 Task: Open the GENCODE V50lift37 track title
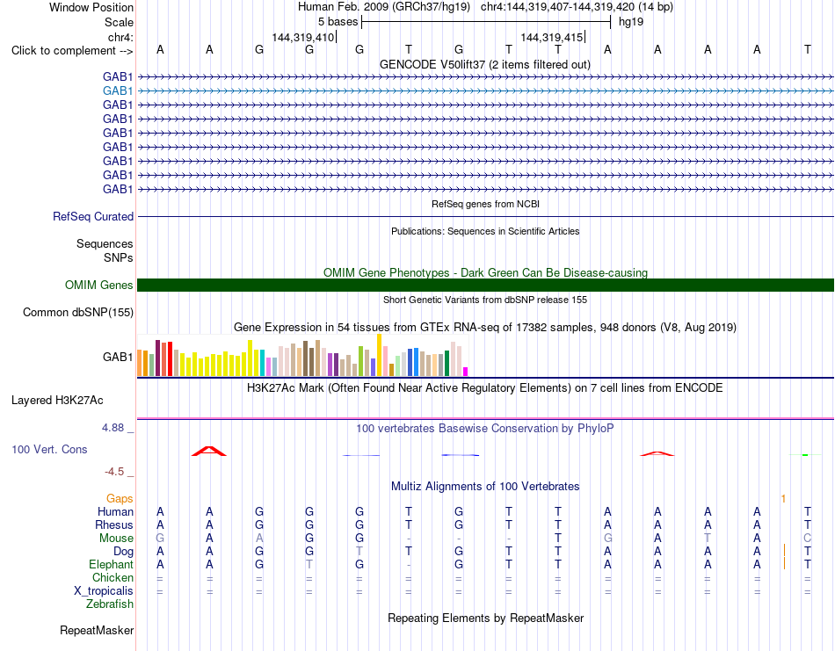tap(485, 64)
